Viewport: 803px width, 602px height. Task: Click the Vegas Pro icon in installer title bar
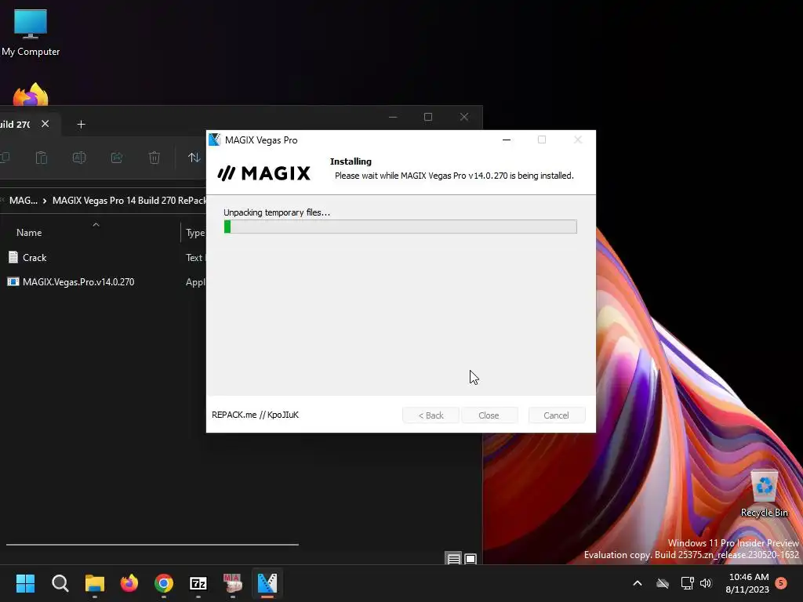pos(215,140)
